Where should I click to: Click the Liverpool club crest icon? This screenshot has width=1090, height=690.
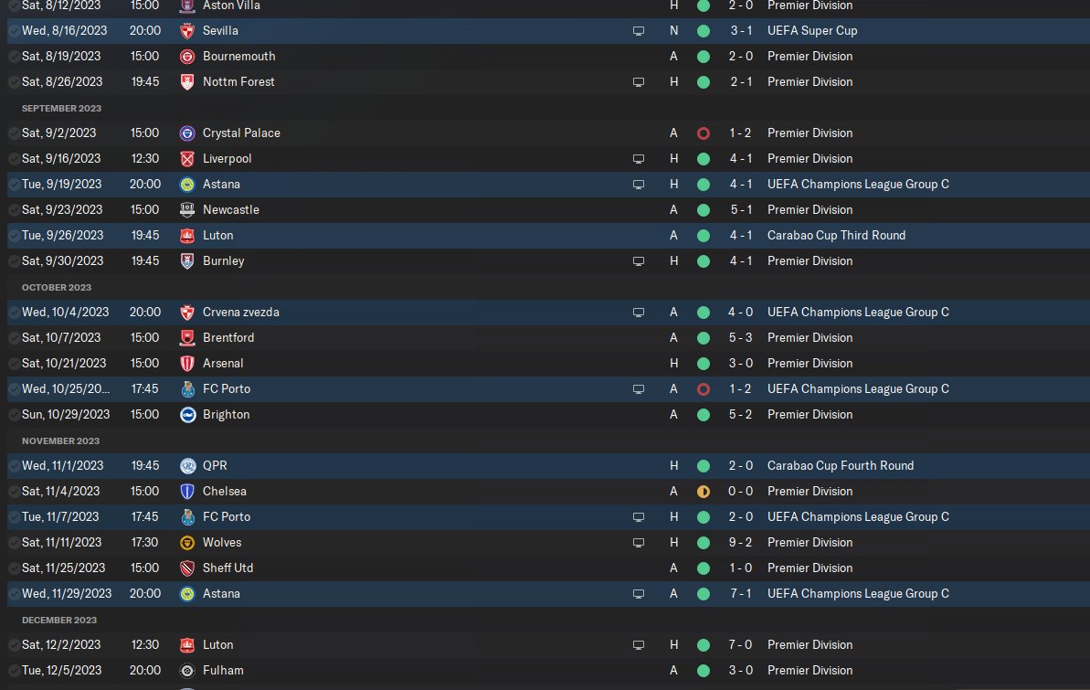(x=187, y=159)
